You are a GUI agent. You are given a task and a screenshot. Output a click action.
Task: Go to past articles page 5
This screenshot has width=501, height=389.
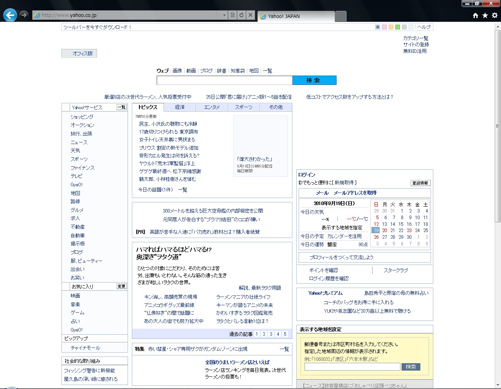(285, 334)
